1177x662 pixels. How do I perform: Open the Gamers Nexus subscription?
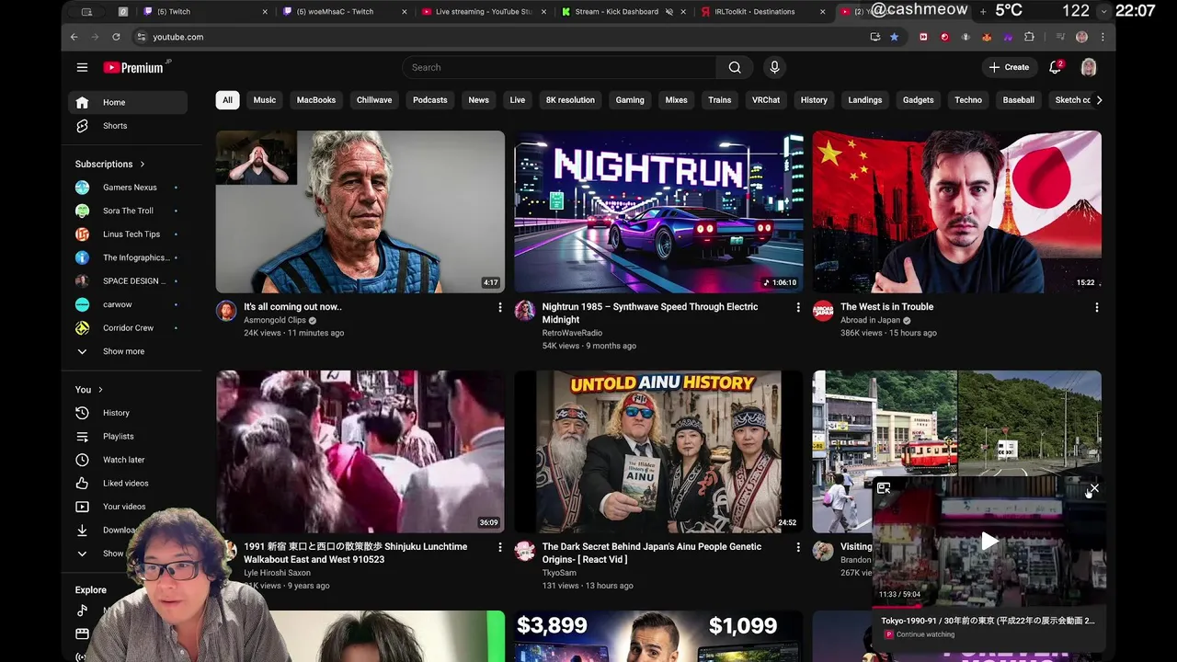click(x=128, y=188)
